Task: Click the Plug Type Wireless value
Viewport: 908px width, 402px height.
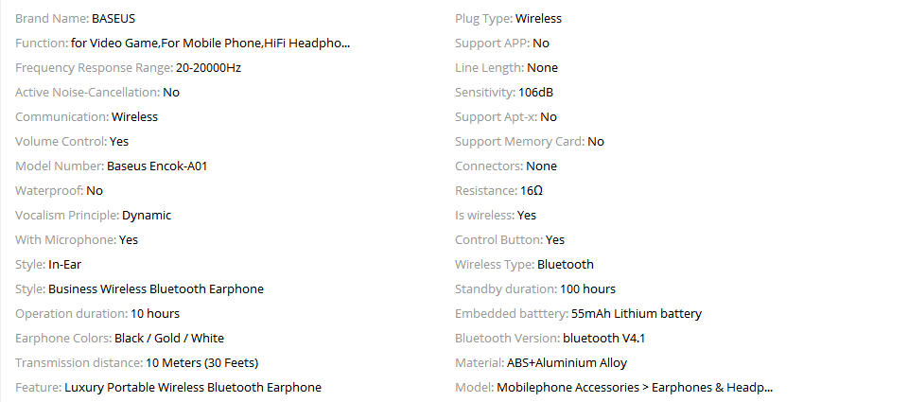Action: pos(538,18)
